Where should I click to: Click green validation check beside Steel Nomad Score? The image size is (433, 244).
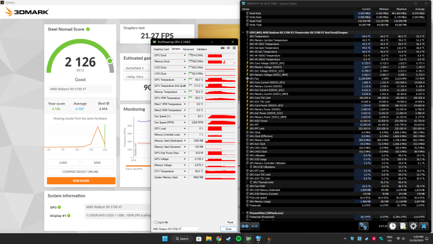click(x=88, y=29)
